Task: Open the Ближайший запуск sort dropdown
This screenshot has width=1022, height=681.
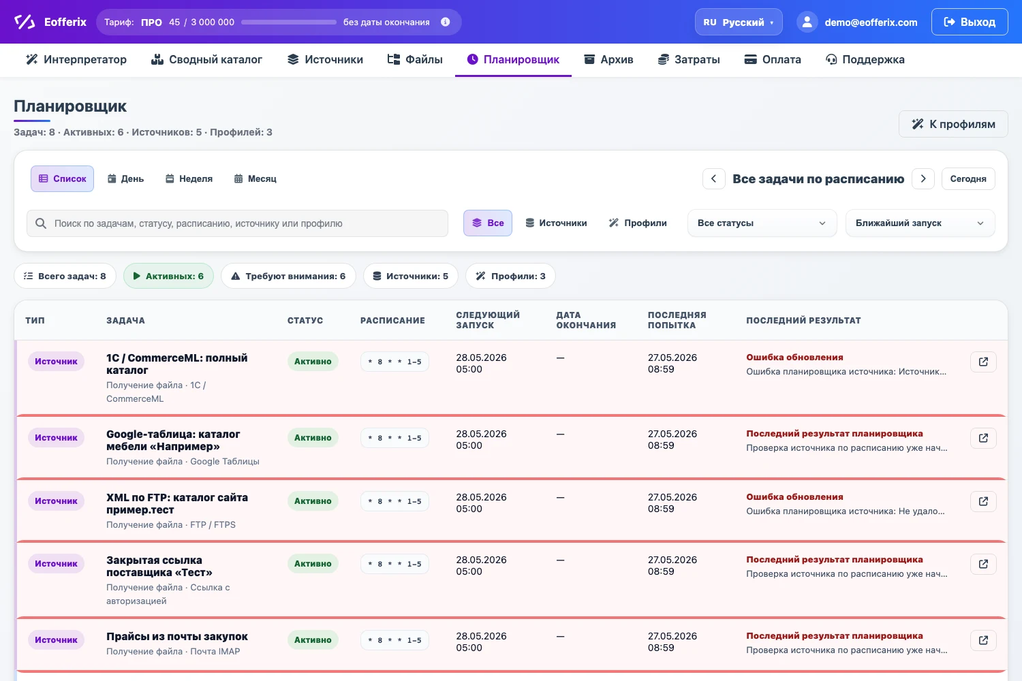Action: (920, 223)
